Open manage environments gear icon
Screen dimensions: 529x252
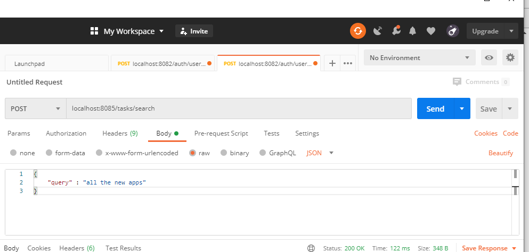[x=510, y=57]
